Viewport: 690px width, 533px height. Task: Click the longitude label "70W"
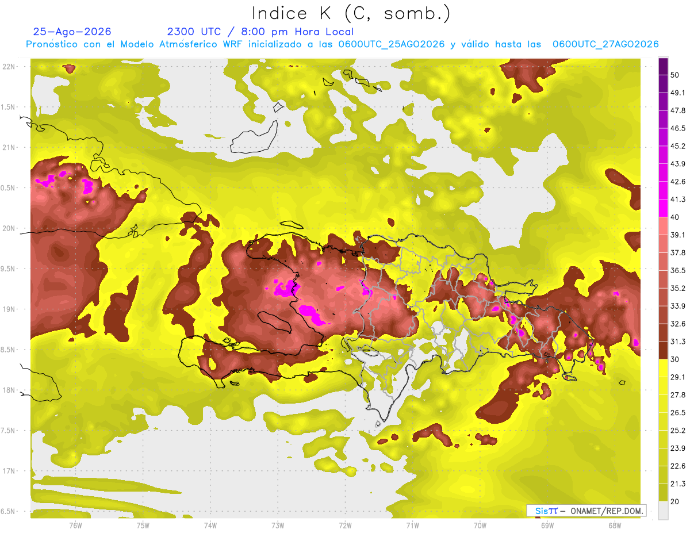(480, 526)
